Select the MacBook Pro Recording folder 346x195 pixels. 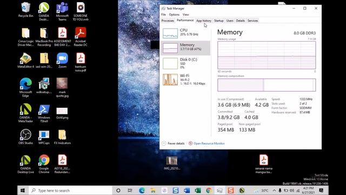(44, 37)
